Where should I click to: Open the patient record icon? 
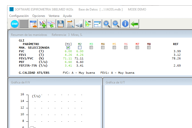click(33, 24)
